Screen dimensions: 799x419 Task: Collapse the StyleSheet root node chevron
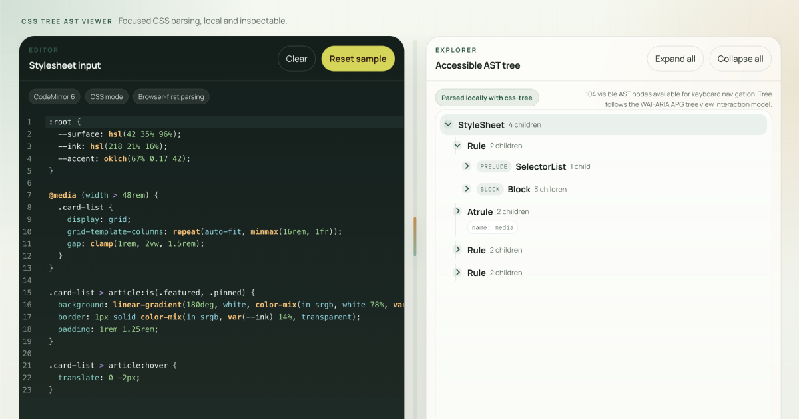click(x=448, y=124)
